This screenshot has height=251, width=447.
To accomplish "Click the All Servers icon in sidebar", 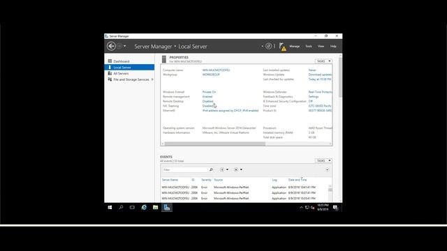I will click(110, 73).
